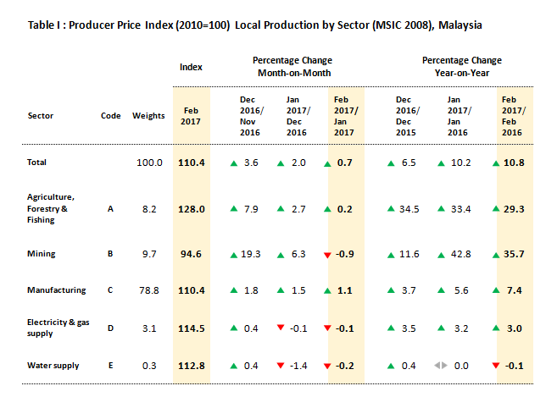This screenshot has width=557, height=397.
Task: Select the gray sideways arrows beside 0.0
Action: 441,366
